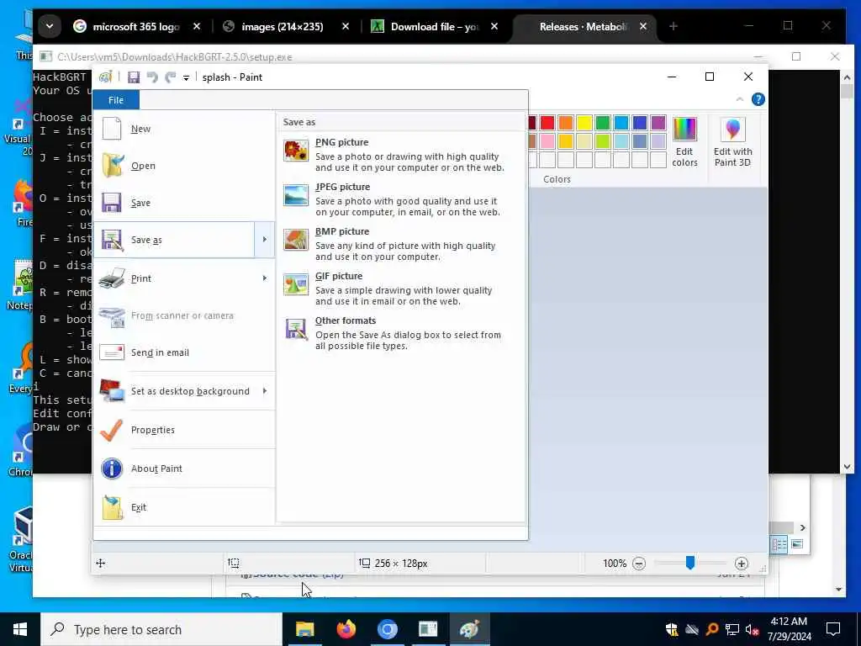Click the taskbar search box
The image size is (861, 646).
tap(161, 629)
